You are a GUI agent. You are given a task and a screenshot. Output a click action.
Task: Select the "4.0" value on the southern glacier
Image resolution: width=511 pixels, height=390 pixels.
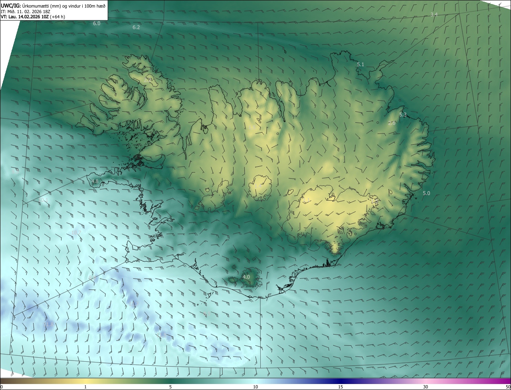click(x=246, y=277)
